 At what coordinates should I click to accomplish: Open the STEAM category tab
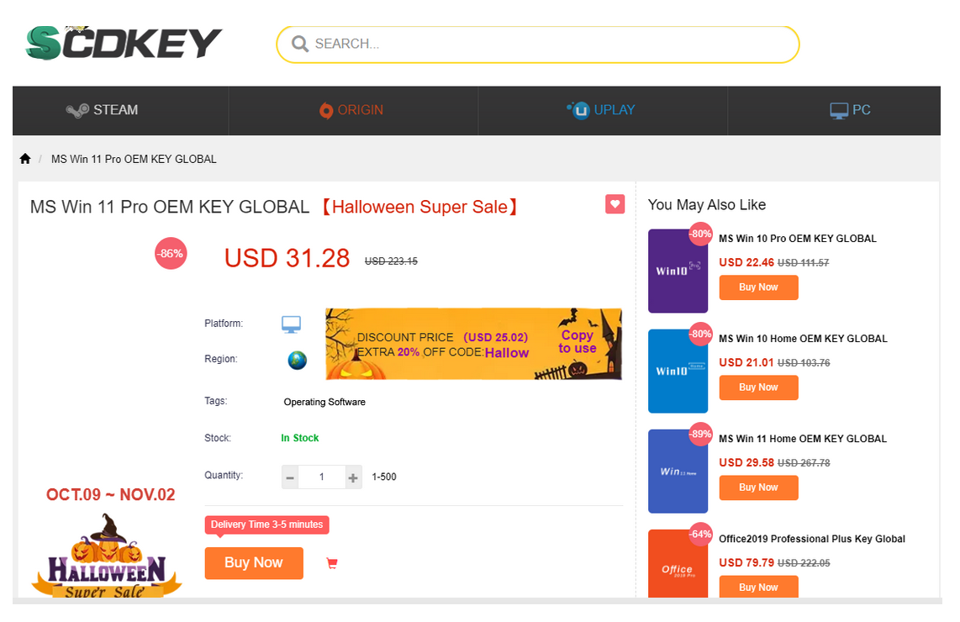pos(103,110)
